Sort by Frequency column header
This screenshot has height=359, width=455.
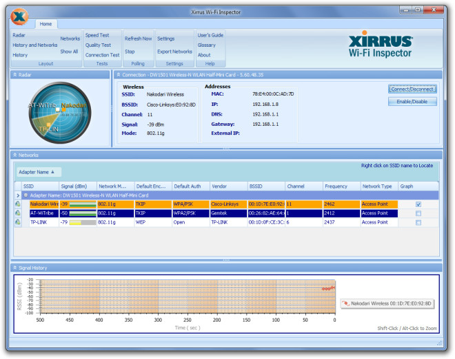(x=342, y=186)
